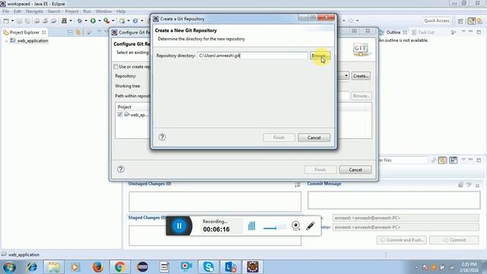The width and height of the screenshot is (487, 274).
Task: Open Skype from the taskbar
Action: click(x=208, y=267)
